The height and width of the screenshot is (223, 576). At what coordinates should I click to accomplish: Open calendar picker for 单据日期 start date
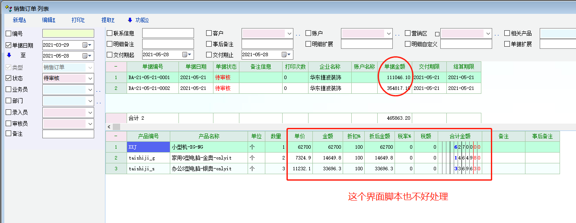tap(85, 45)
